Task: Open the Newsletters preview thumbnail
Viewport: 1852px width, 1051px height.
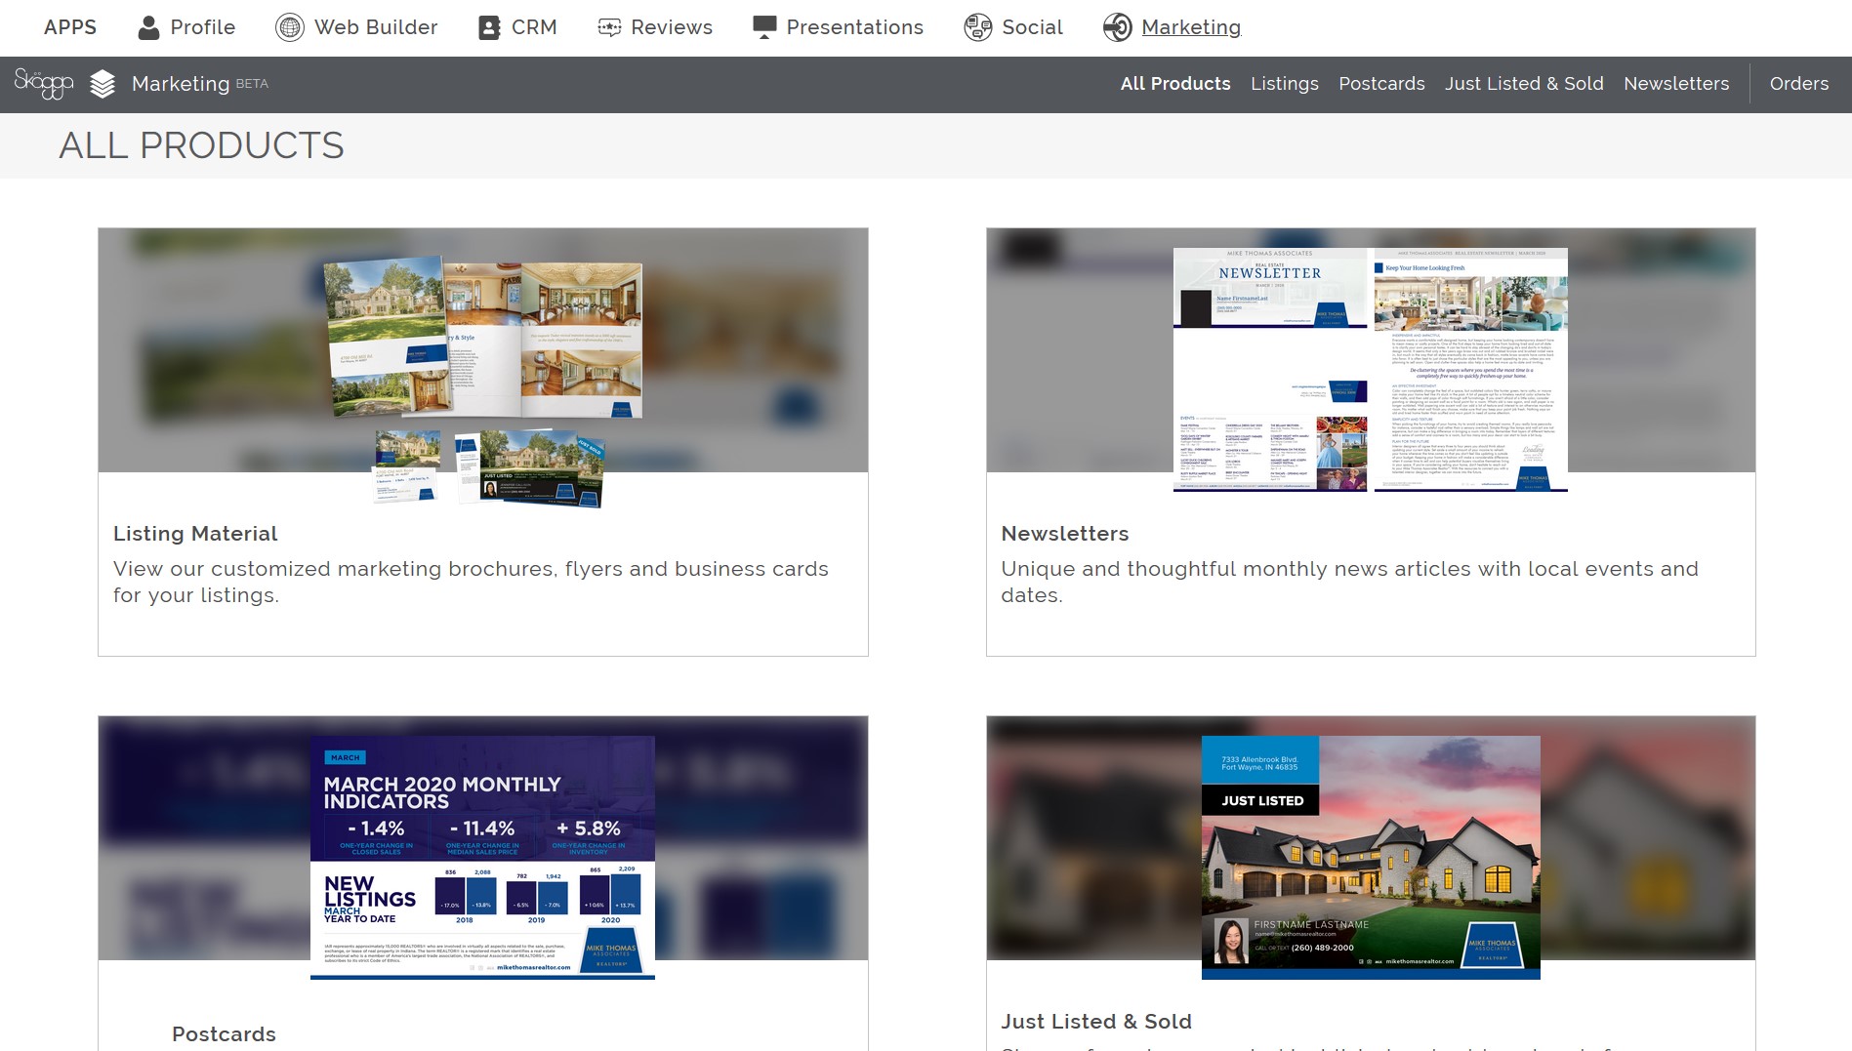Action: [1371, 369]
